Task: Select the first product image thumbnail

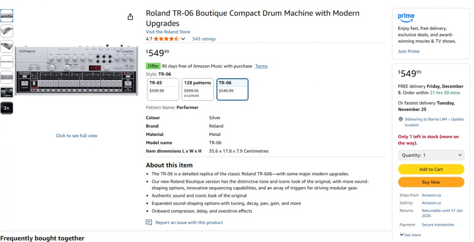Action: [7, 16]
